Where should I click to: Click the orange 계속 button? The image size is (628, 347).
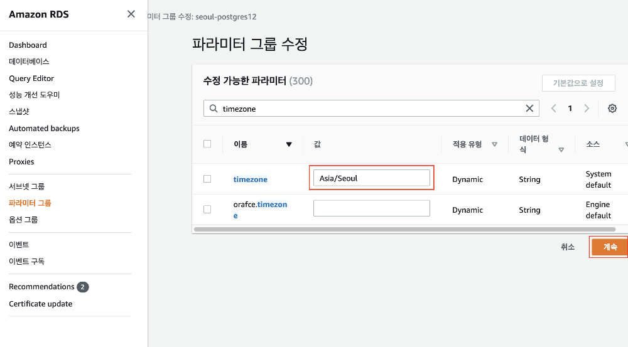click(610, 247)
